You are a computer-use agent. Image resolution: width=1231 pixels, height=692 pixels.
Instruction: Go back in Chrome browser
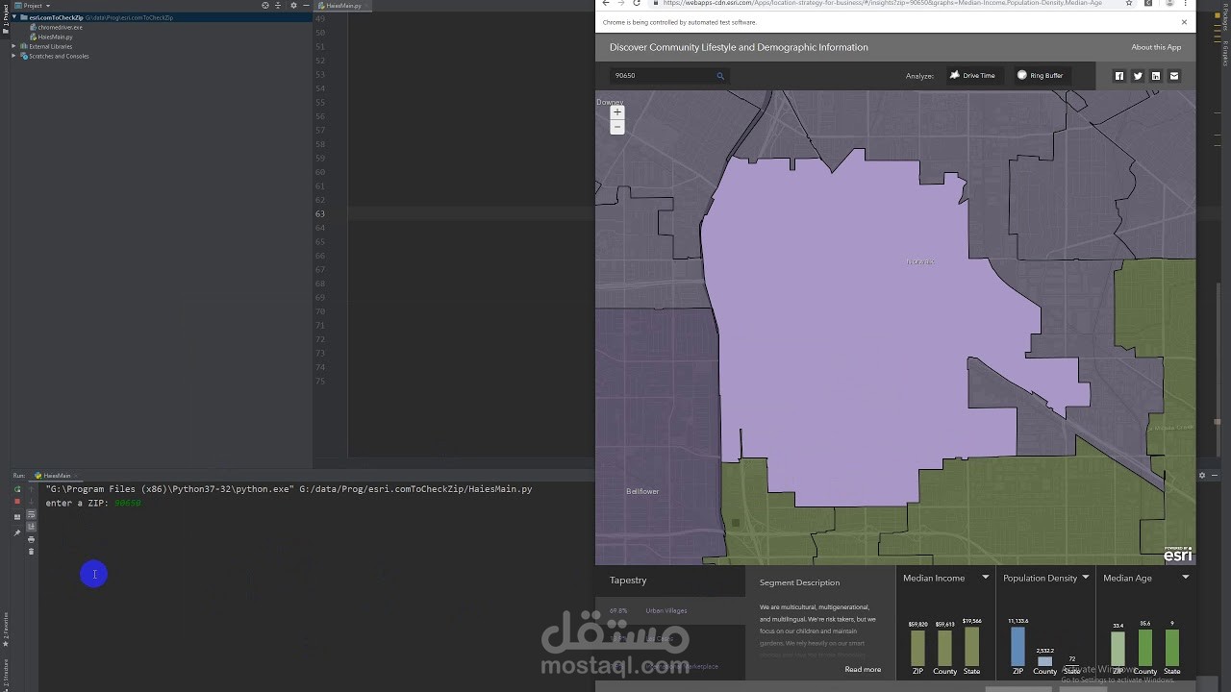606,3
